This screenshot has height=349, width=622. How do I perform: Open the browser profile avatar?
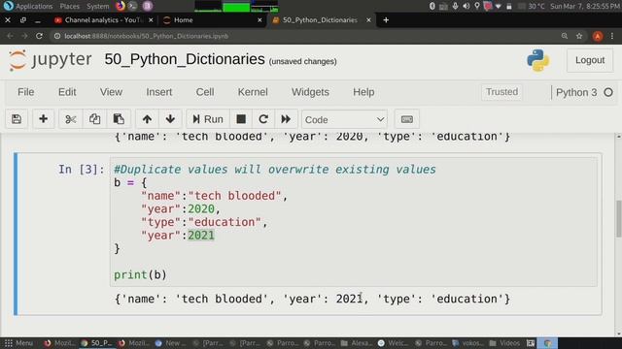pyautogui.click(x=598, y=36)
